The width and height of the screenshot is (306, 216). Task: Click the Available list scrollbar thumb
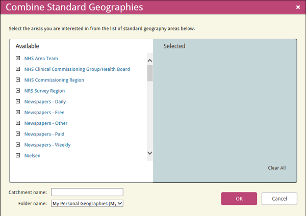[x=150, y=73]
